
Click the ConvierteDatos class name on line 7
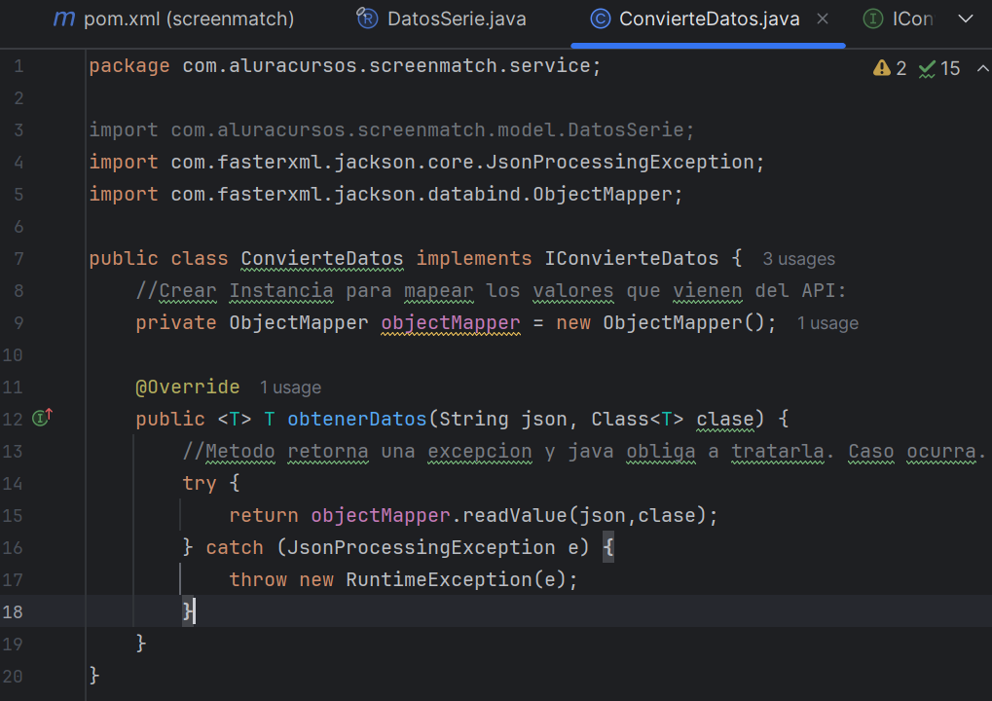[322, 259]
